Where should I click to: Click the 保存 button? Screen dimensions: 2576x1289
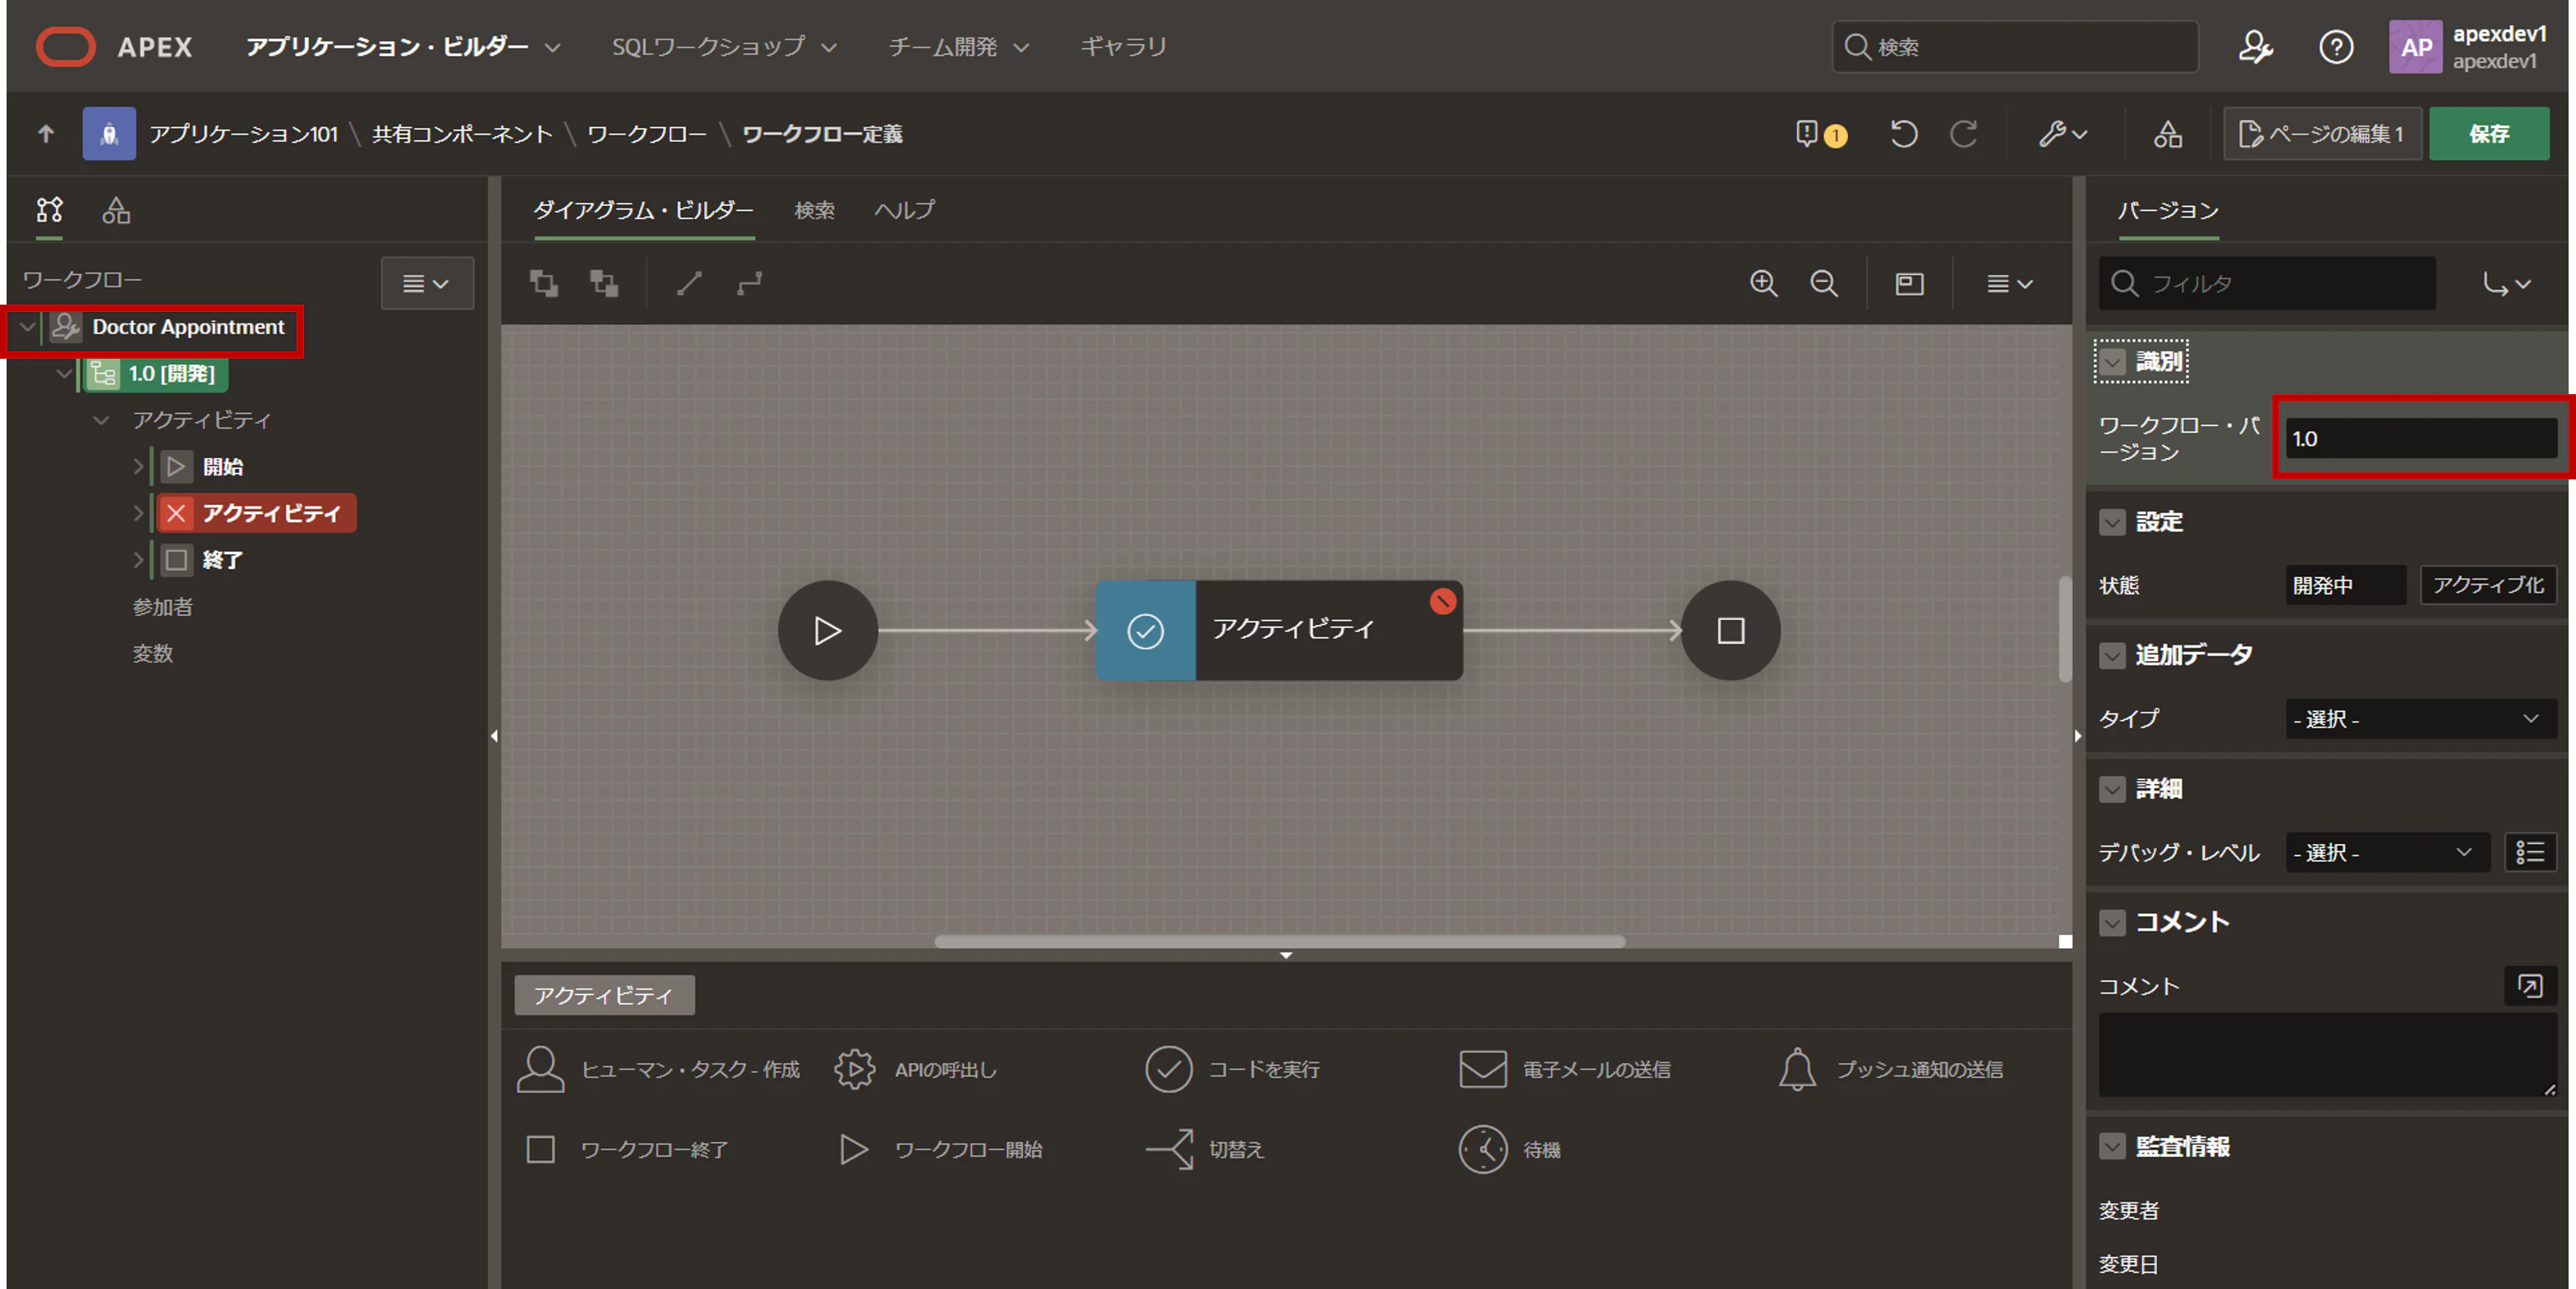pos(2489,133)
